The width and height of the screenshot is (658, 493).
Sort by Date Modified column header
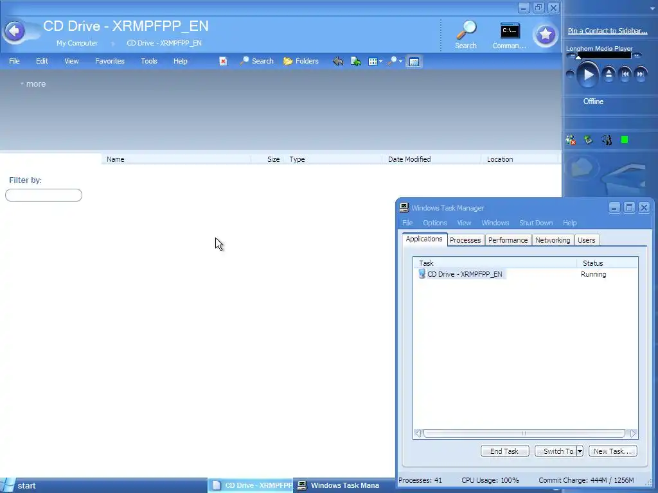tap(432, 159)
